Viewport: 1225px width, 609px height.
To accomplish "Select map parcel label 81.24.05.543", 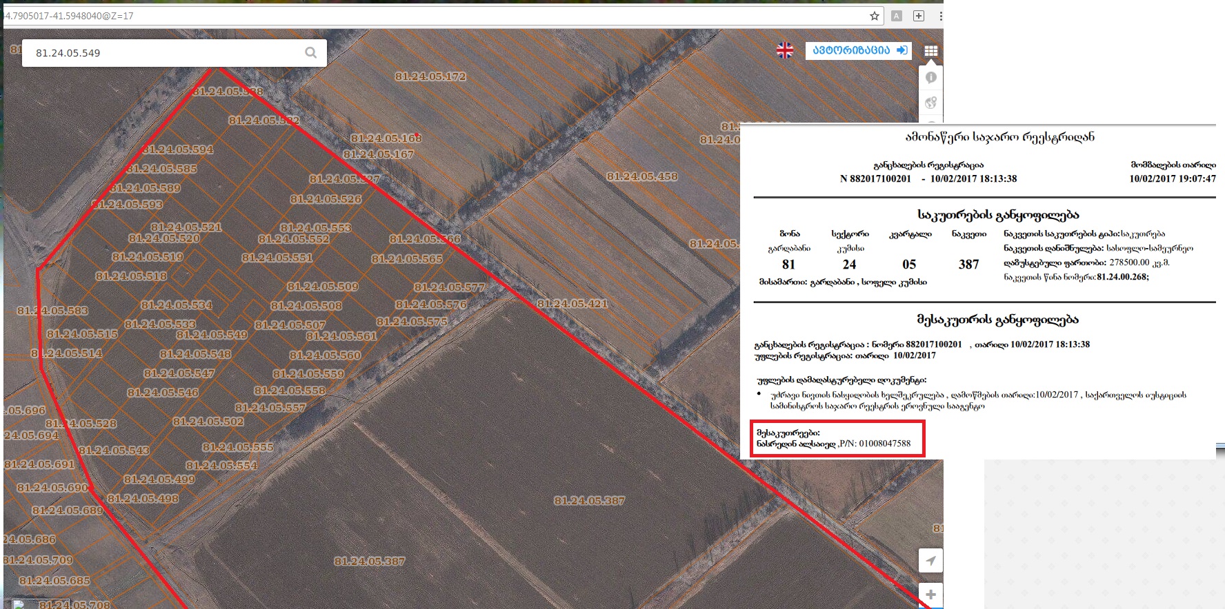I will pyautogui.click(x=114, y=451).
